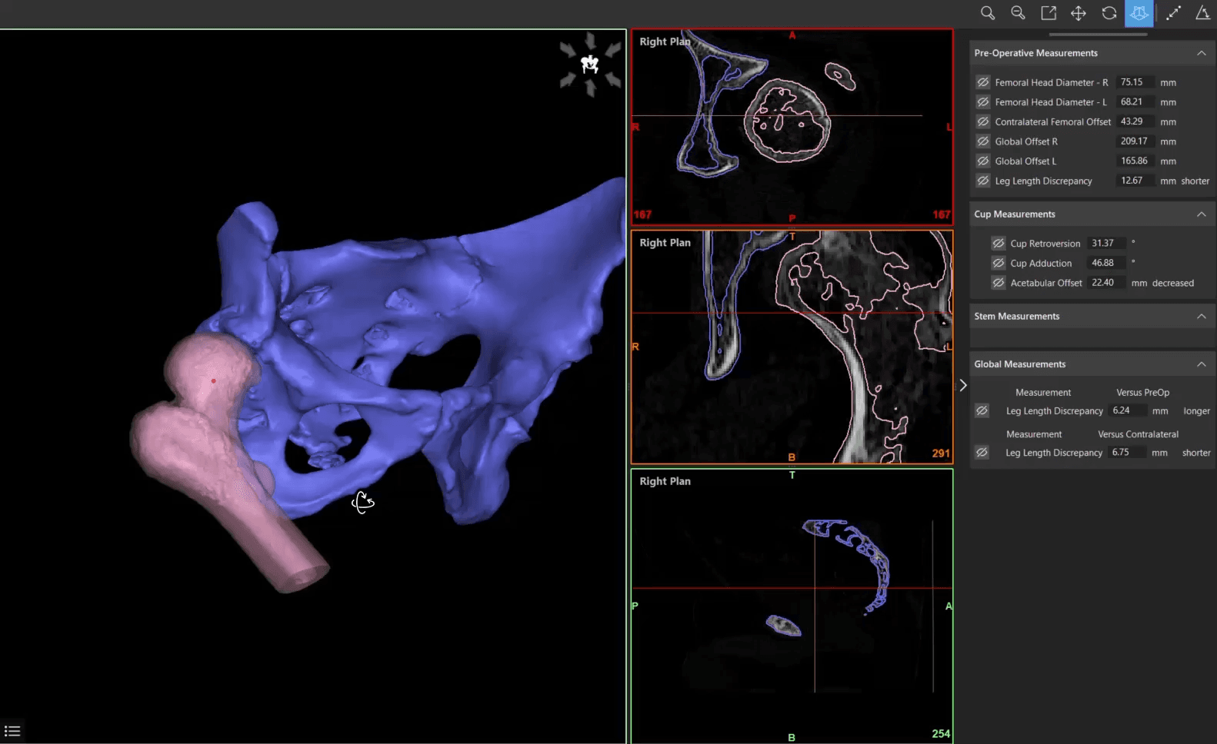Click the pop-out export view icon
Screen dimensions: 1217x744
pos(1049,13)
